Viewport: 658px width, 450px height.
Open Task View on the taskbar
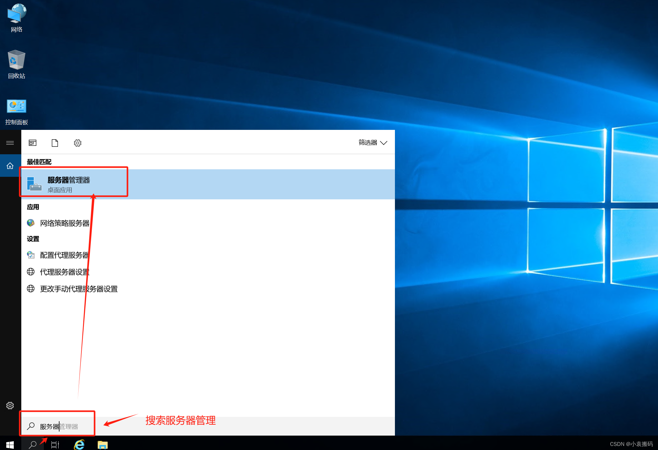pos(55,444)
